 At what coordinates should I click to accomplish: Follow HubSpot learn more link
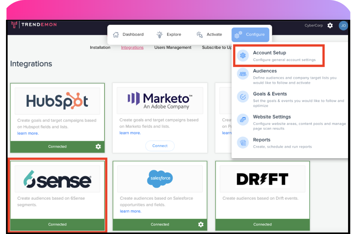point(28,133)
